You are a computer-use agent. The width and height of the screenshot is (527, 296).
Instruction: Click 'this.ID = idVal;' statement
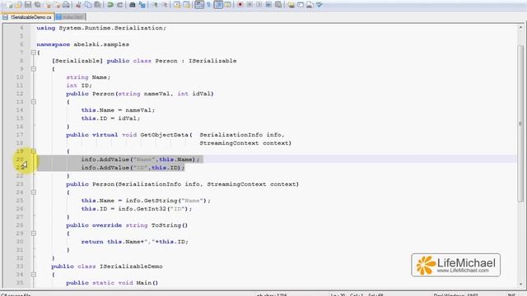110,118
